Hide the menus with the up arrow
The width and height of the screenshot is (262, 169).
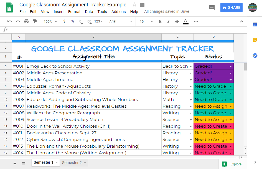click(x=241, y=21)
